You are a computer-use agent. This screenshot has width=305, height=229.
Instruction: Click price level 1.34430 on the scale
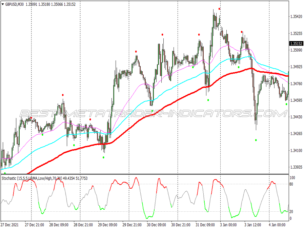[x=296, y=117]
